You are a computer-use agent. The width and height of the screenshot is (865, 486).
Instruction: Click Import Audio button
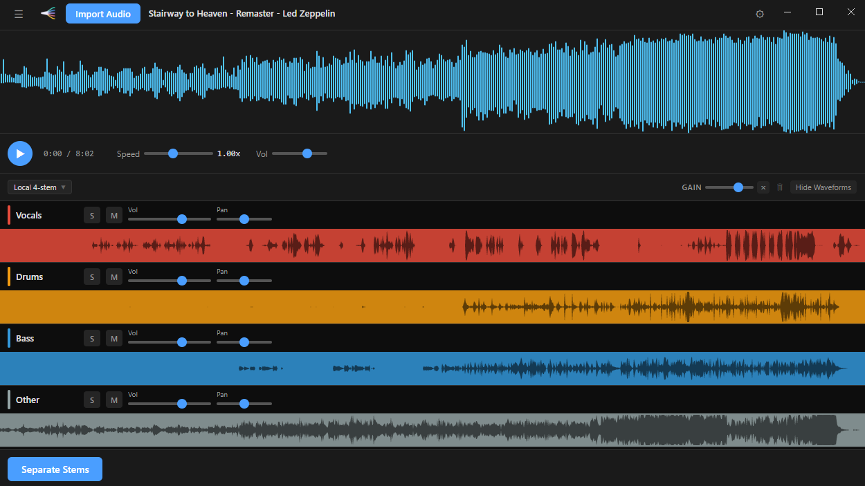pyautogui.click(x=103, y=14)
